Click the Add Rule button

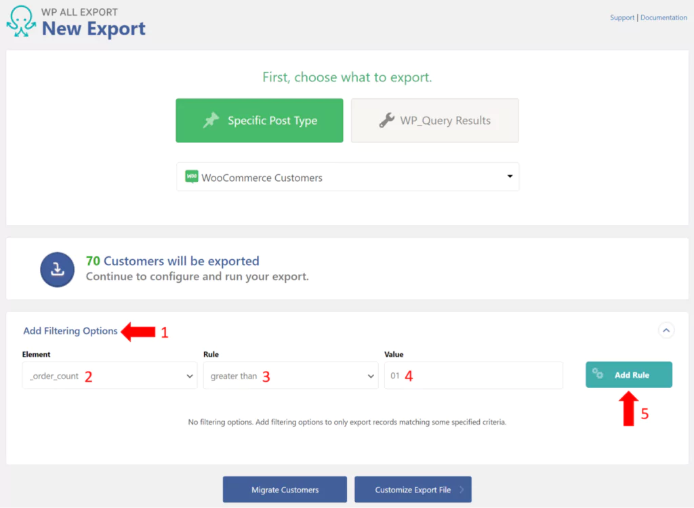pos(629,374)
